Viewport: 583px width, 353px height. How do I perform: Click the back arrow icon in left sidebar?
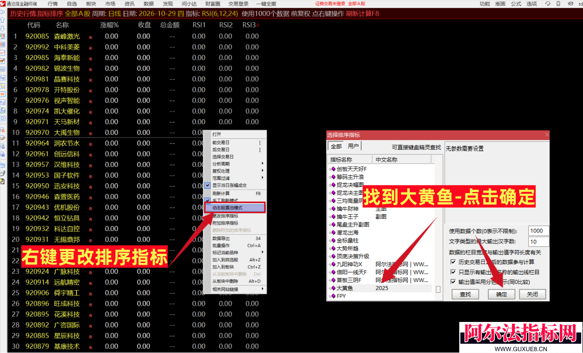coord(3,12)
